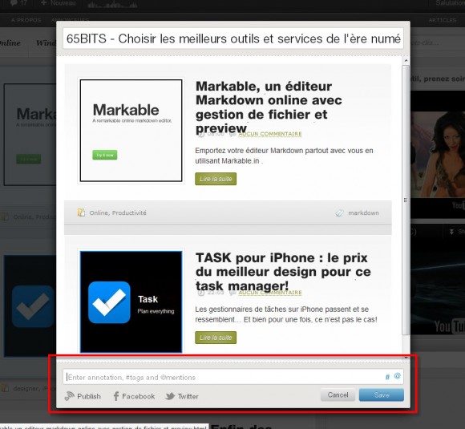Insert a hashtag with the # icon

tap(387, 377)
